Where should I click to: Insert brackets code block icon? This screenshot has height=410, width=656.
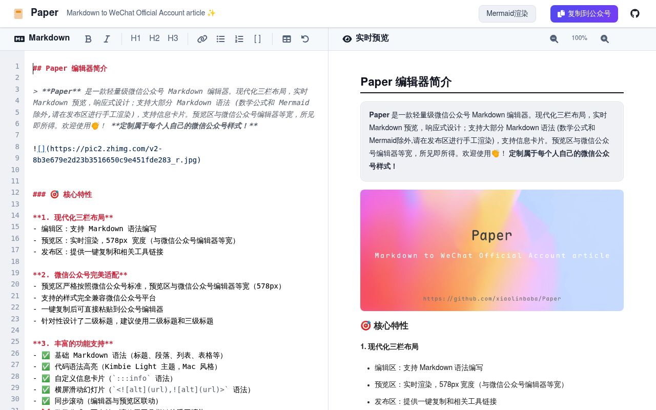pyautogui.click(x=258, y=38)
